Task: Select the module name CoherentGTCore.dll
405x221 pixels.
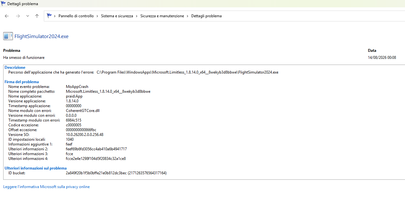Action: point(83,111)
